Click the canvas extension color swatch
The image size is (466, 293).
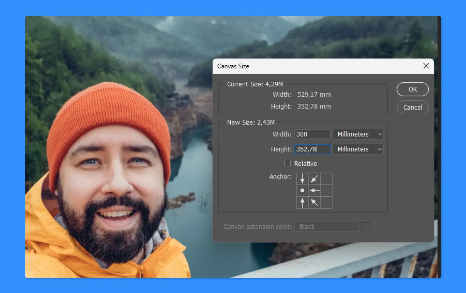tap(365, 226)
